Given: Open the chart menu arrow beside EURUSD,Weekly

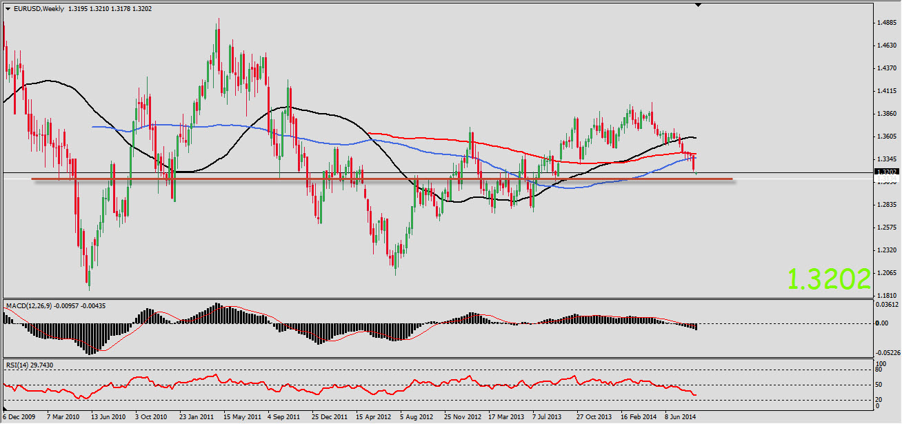Looking at the screenshot, I should tap(8, 8).
